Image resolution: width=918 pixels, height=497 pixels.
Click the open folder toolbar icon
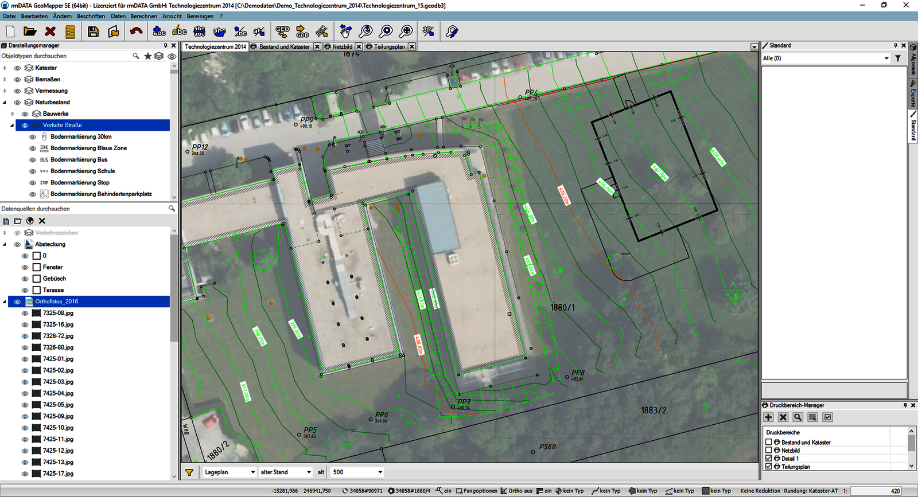30,32
